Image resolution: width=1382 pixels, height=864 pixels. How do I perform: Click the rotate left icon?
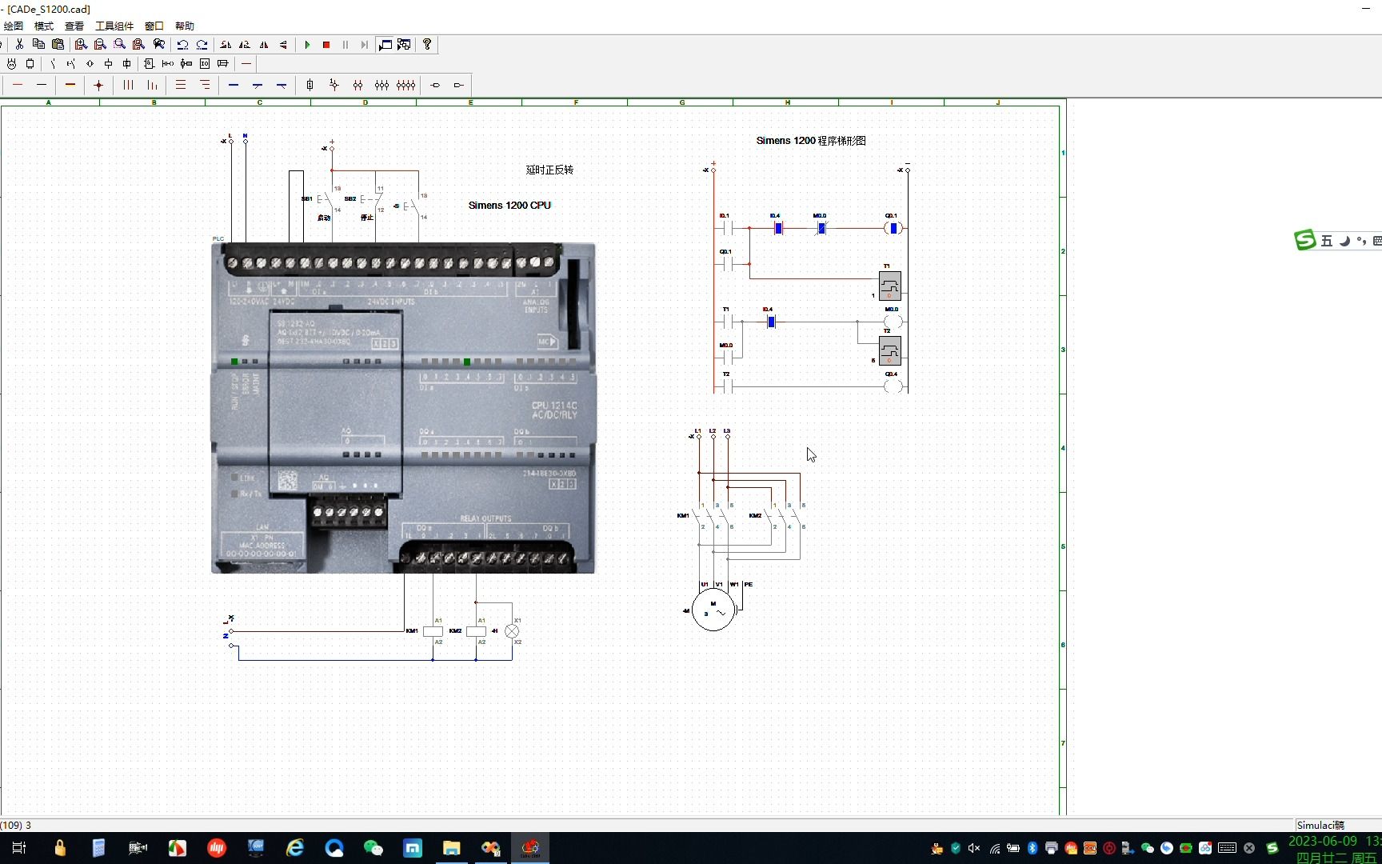[226, 45]
